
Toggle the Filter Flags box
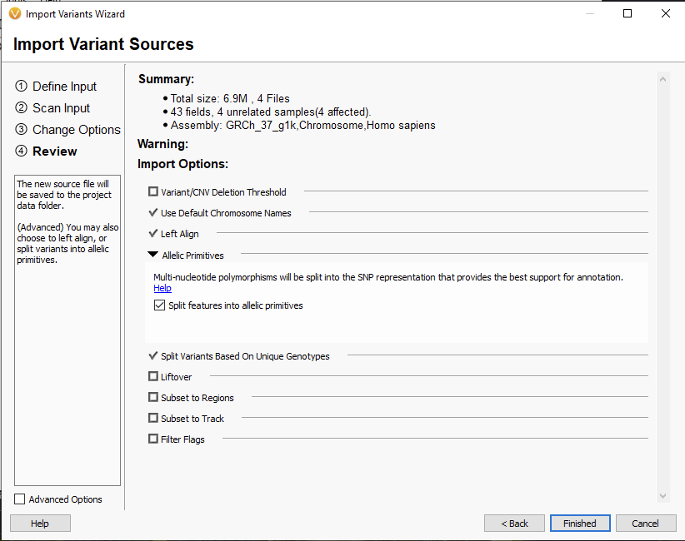coord(152,439)
